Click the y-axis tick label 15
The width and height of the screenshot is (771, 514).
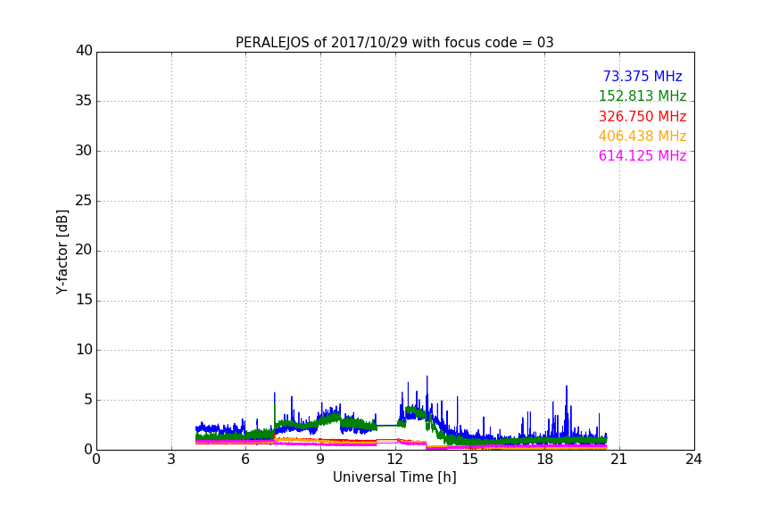click(x=84, y=300)
